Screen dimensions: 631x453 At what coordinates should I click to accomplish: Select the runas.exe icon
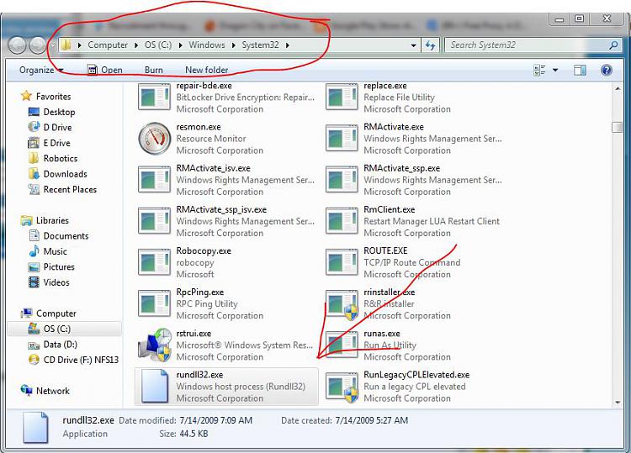point(342,345)
